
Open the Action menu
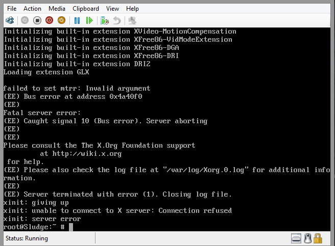(x=33, y=9)
